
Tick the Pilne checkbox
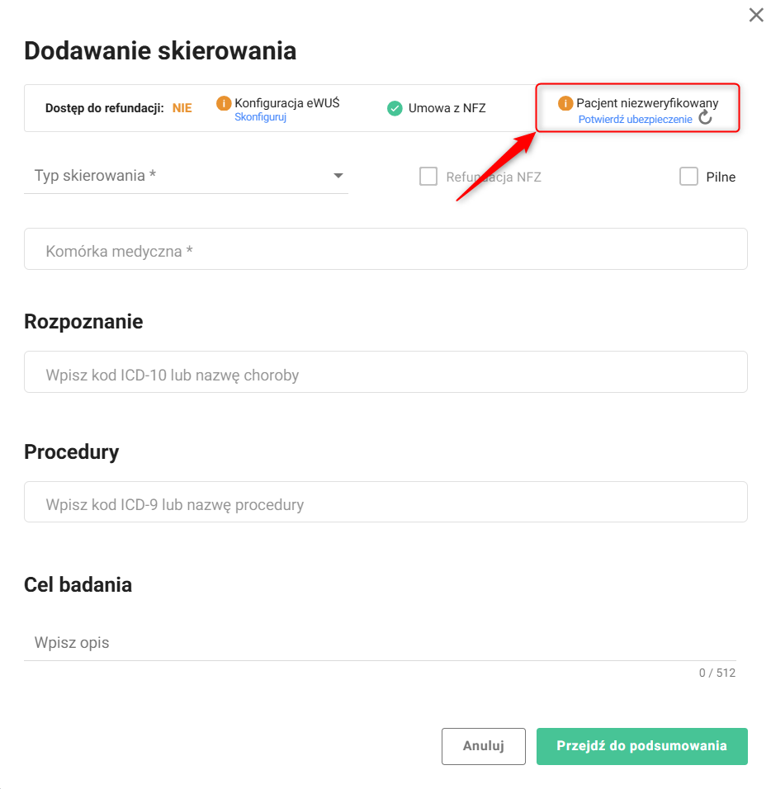tap(688, 177)
